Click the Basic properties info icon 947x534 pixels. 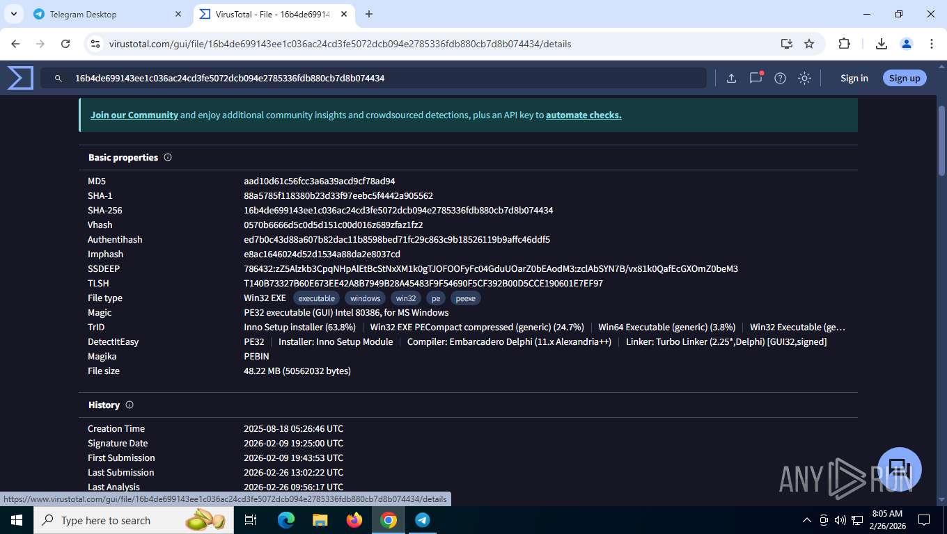tap(168, 157)
